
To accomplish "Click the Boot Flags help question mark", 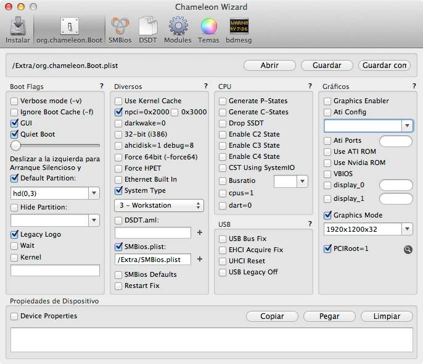I will pos(101,86).
